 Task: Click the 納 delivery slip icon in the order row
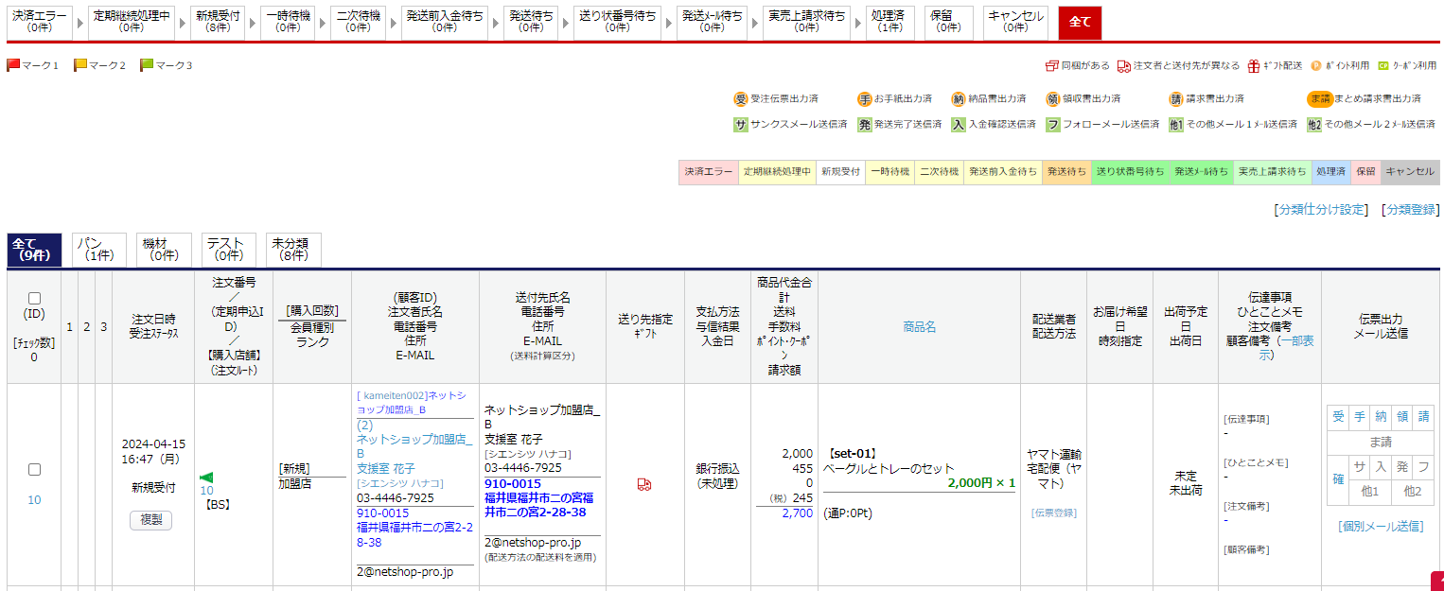(x=1381, y=416)
